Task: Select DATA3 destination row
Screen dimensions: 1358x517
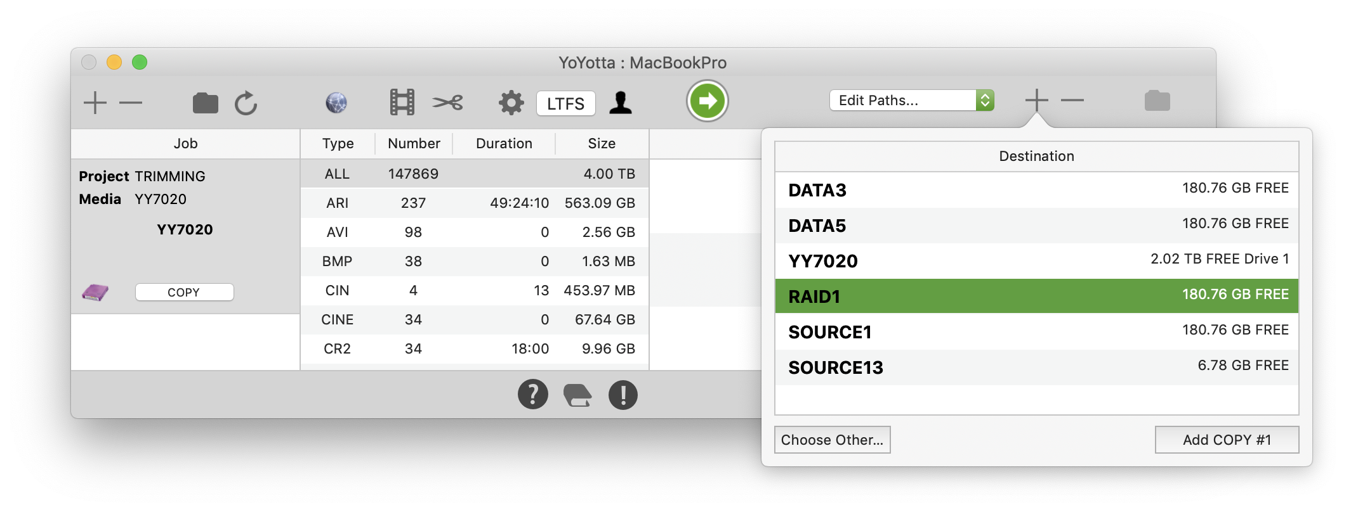Action: (1036, 190)
